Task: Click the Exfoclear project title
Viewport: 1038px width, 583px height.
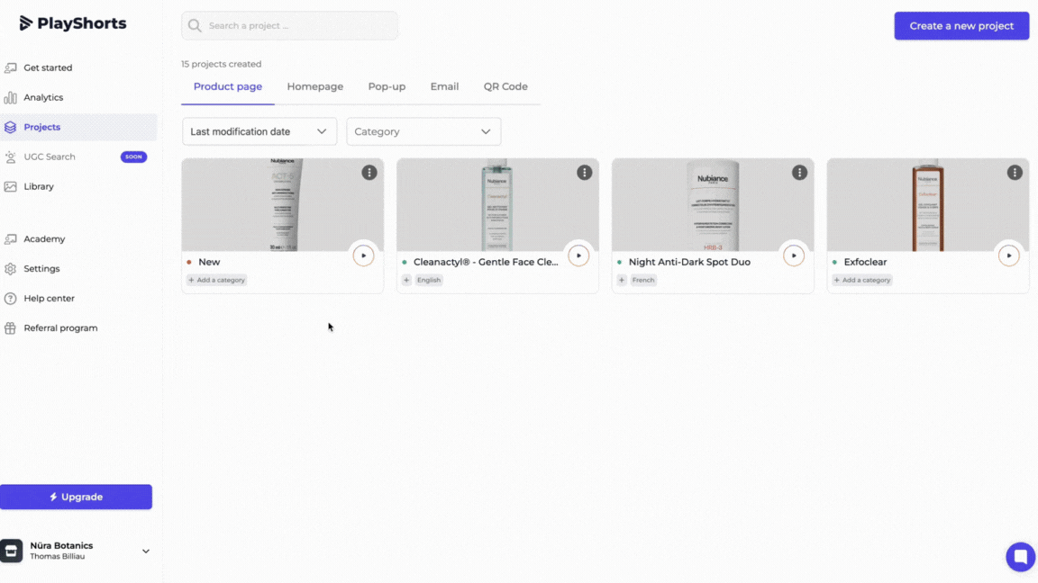Action: (865, 262)
